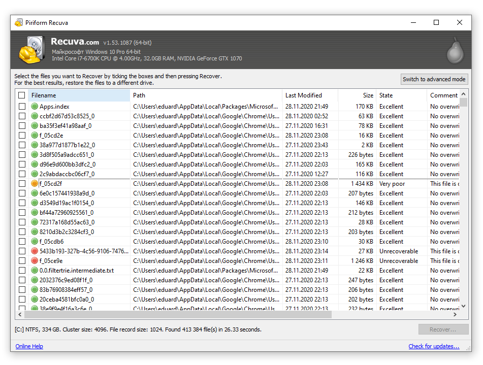Click the horizontal scrollbar right arrow

pyautogui.click(x=455, y=314)
